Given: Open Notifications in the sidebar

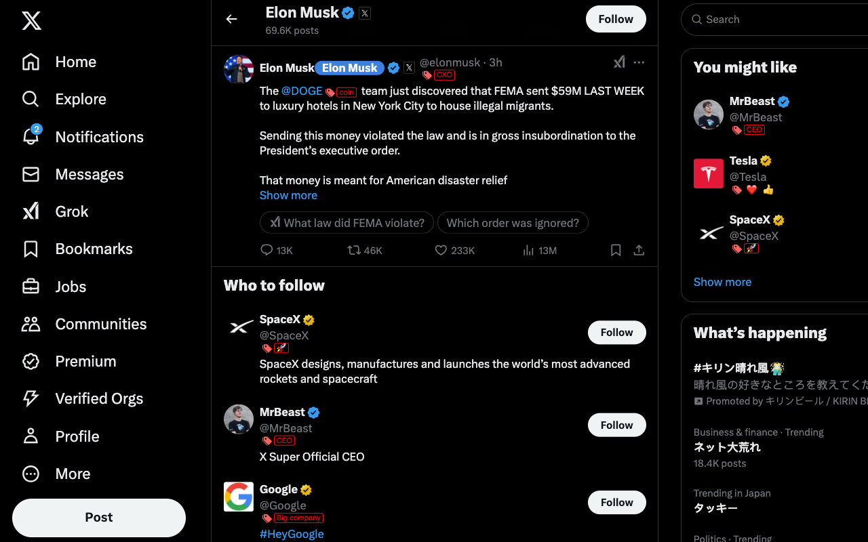Looking at the screenshot, I should pyautogui.click(x=99, y=137).
